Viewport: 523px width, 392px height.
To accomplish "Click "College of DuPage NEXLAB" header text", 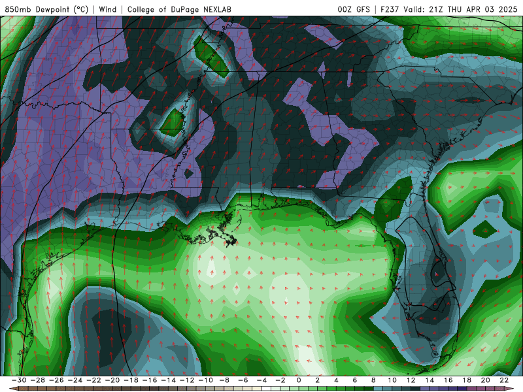I will pos(179,9).
